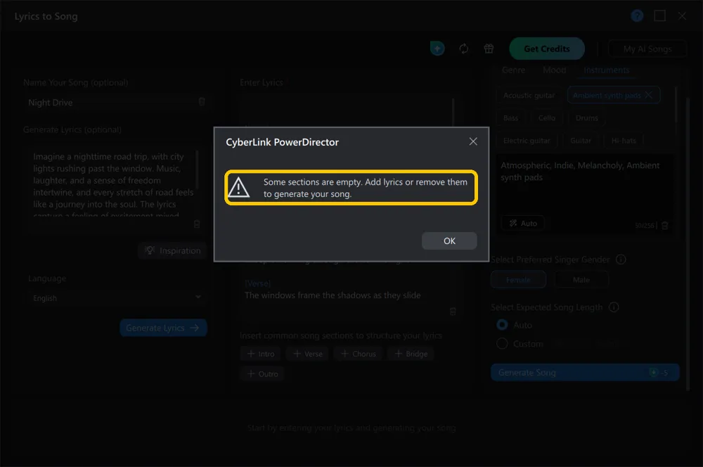Click the [Verse] tag in lyrics
703x467 pixels.
tap(258, 283)
